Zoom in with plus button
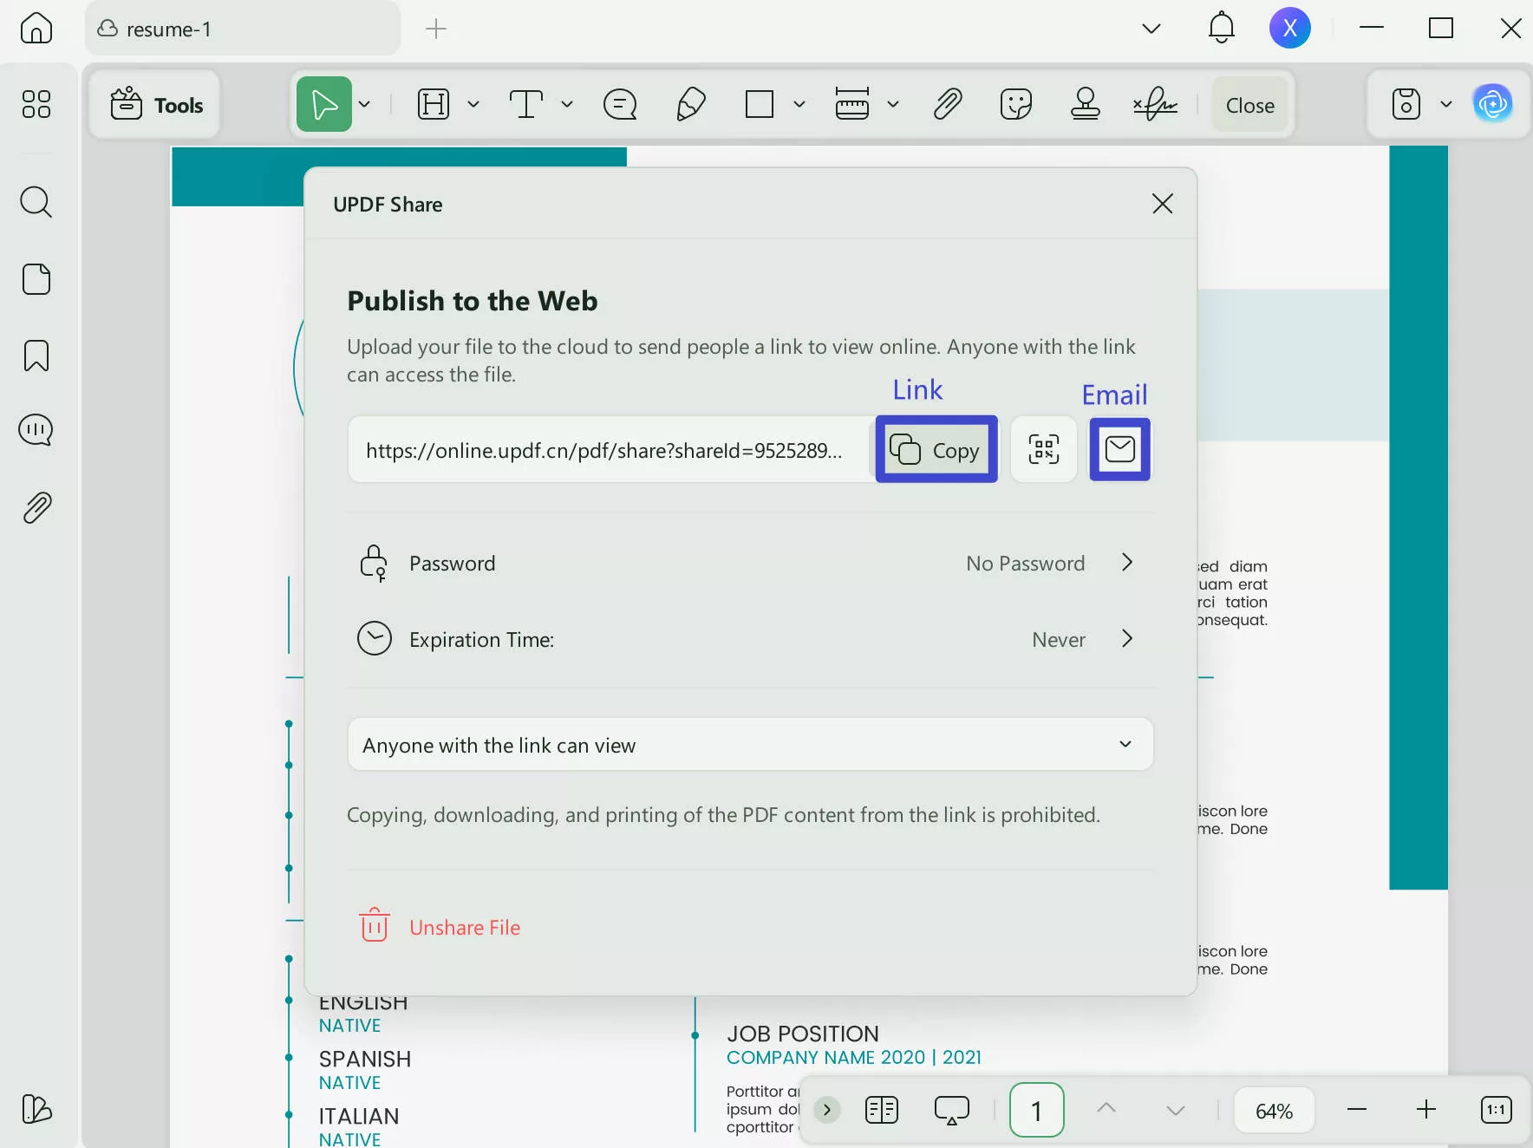The image size is (1533, 1148). [1426, 1110]
